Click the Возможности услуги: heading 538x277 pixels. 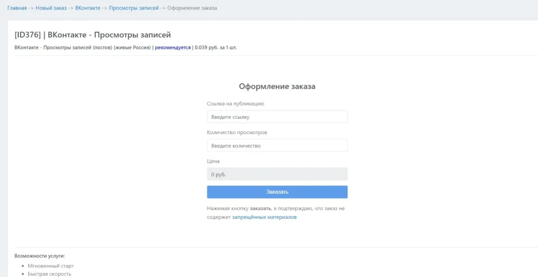click(x=40, y=256)
